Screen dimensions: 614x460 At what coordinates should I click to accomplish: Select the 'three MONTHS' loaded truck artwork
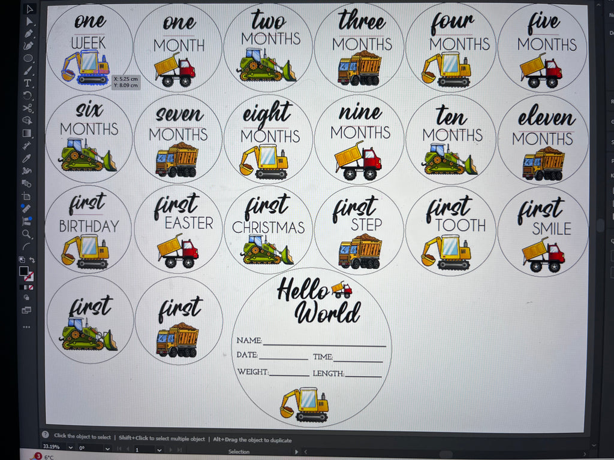click(360, 68)
